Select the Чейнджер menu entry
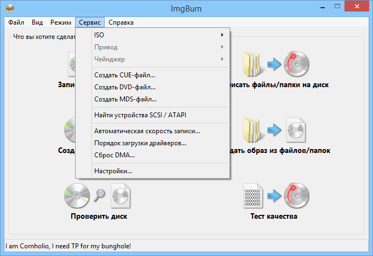 pyautogui.click(x=152, y=59)
